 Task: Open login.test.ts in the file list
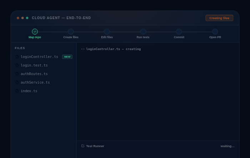44,65
